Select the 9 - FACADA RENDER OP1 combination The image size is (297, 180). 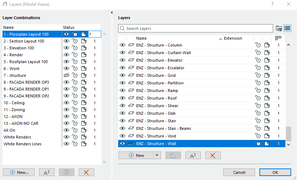coord(26,89)
